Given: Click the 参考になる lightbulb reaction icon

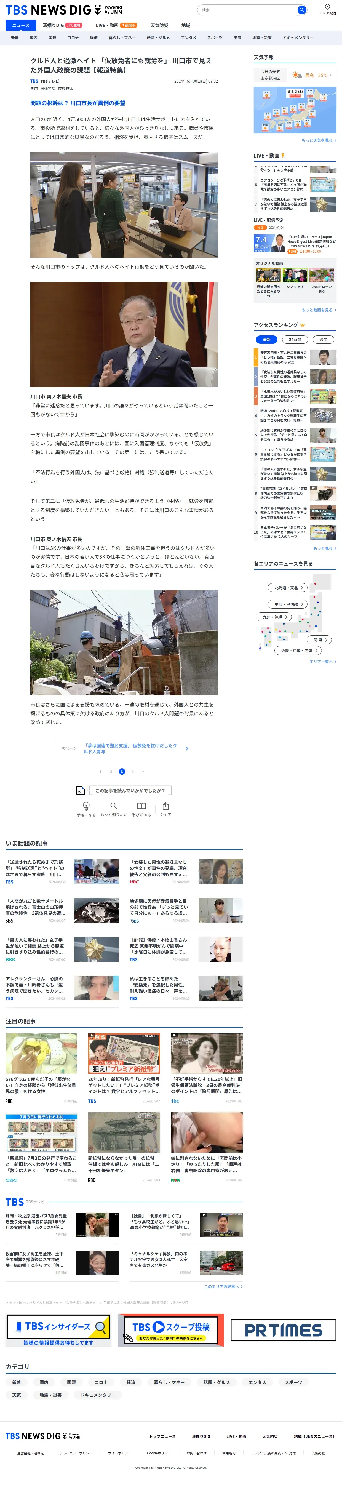Looking at the screenshot, I should (x=86, y=806).
